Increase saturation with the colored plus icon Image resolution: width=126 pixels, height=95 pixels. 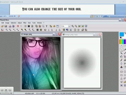(25, 30)
